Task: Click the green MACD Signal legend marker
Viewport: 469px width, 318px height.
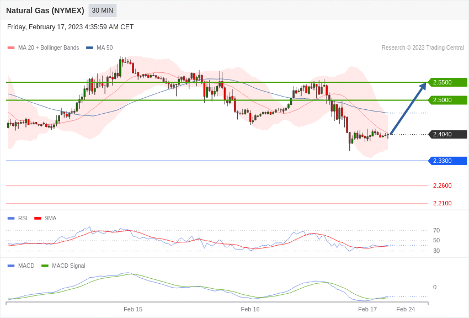Action: (x=45, y=266)
